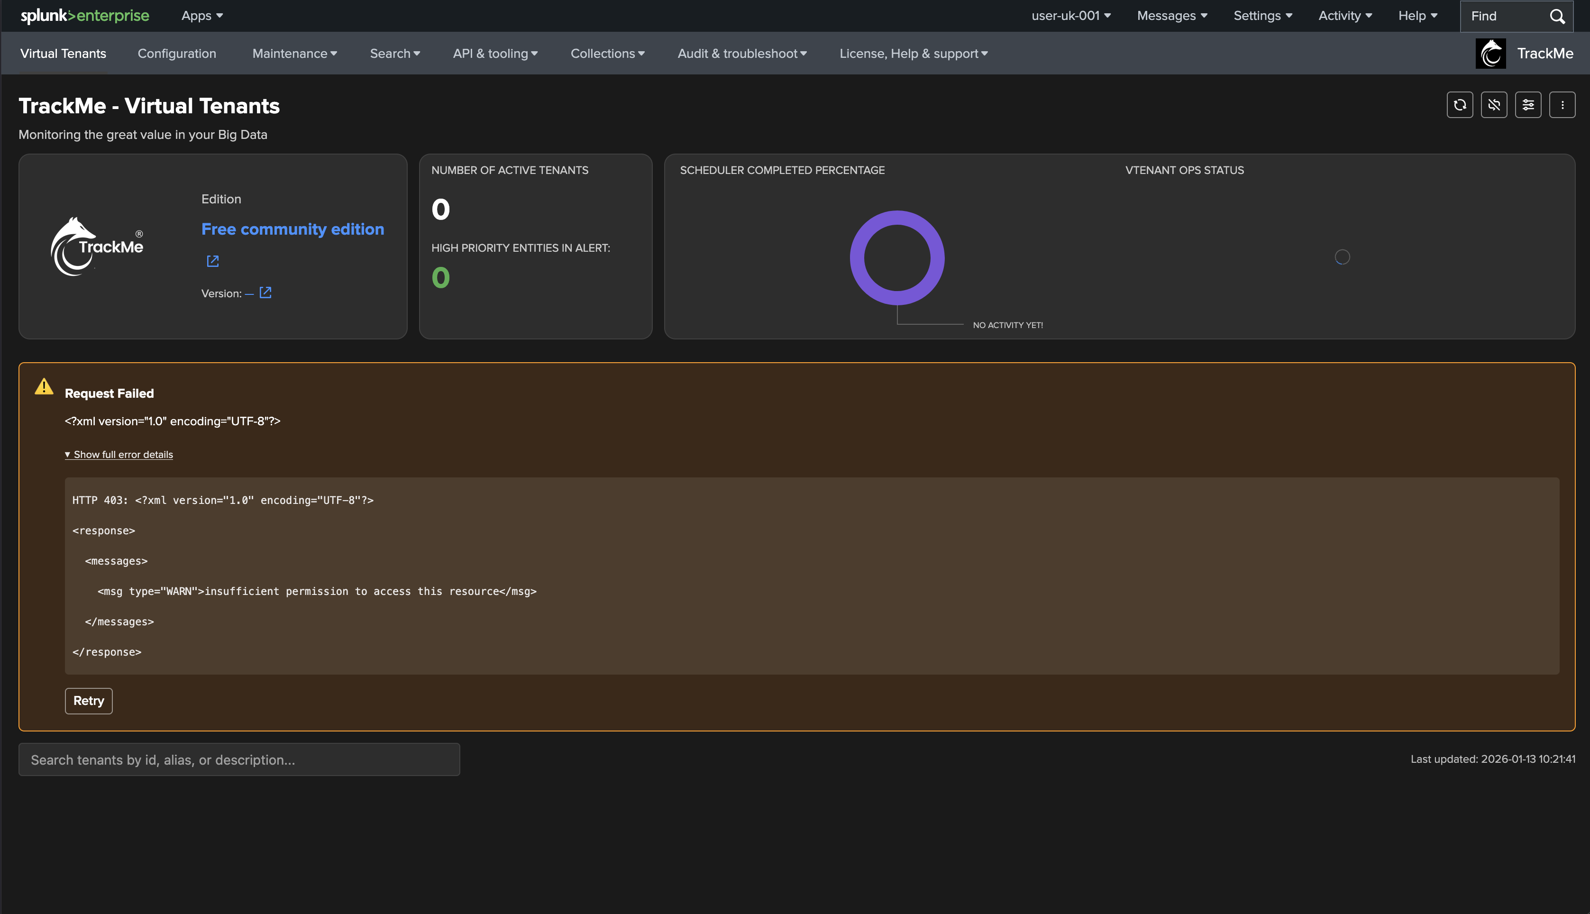Collapse Show full error details
The image size is (1590, 914).
[119, 455]
